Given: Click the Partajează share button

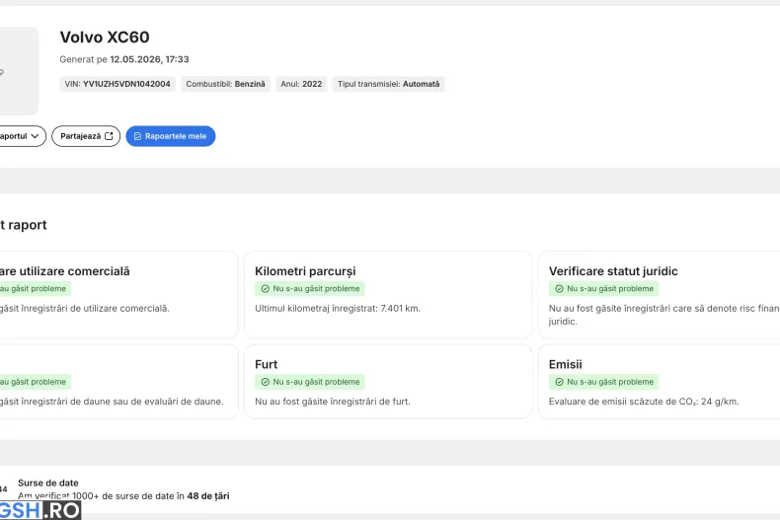Looking at the screenshot, I should pos(86,136).
